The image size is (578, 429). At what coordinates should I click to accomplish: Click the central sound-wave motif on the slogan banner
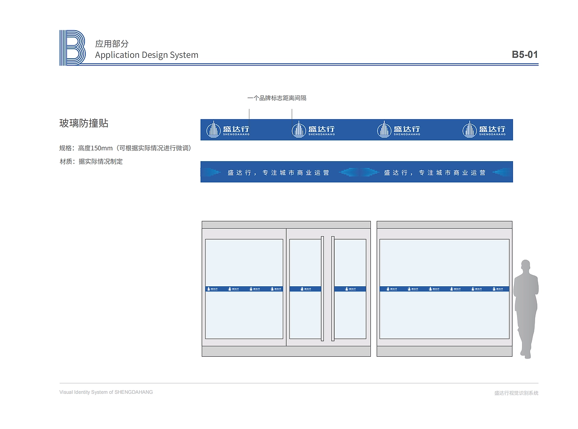(358, 172)
